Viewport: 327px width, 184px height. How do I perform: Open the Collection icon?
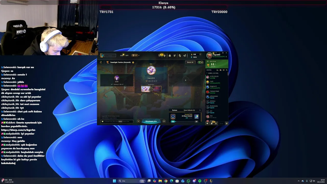[170, 55]
